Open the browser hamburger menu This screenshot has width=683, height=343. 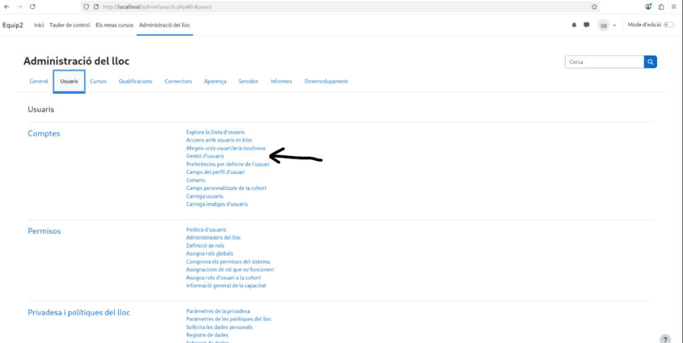pos(674,7)
